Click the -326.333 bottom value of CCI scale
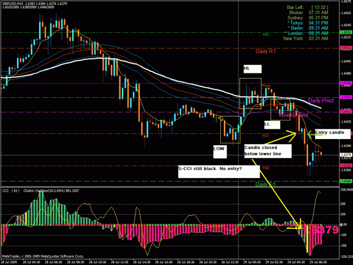This screenshot has height=265, width=353. 346,257
